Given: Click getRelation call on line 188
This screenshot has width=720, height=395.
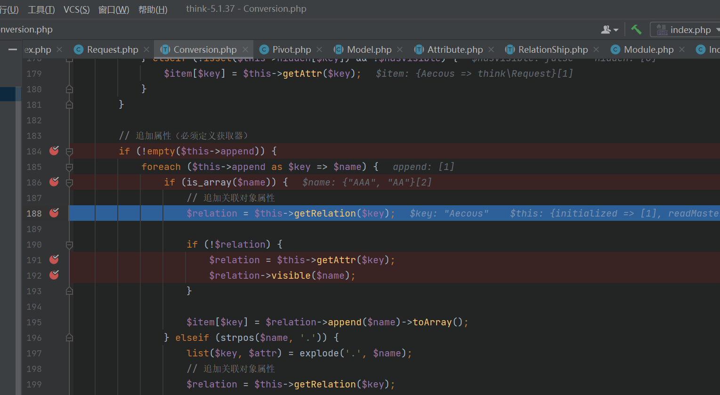Looking at the screenshot, I should pyautogui.click(x=325, y=213).
